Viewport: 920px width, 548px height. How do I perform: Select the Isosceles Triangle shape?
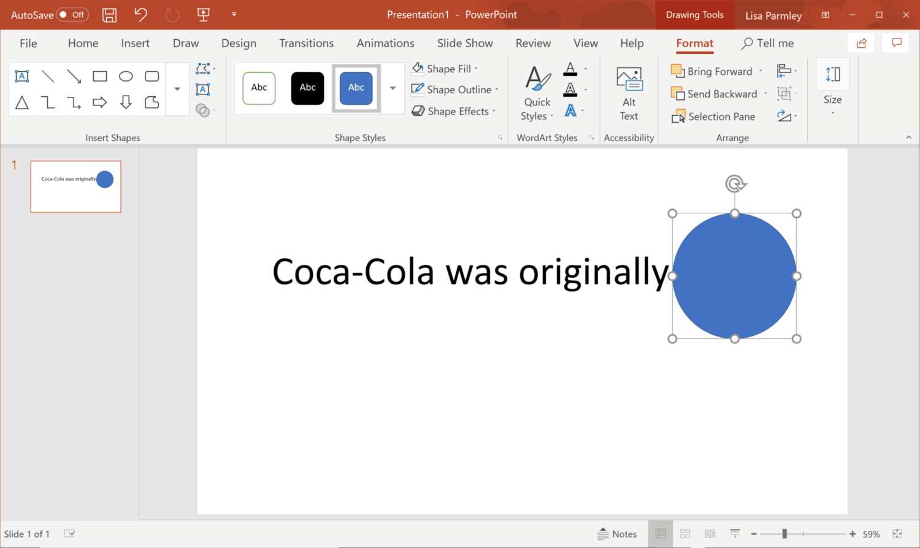tap(22, 102)
